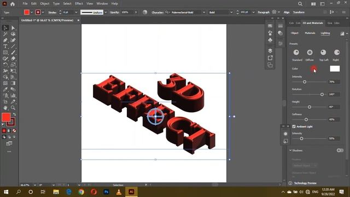Click the Softness value field

334,119
